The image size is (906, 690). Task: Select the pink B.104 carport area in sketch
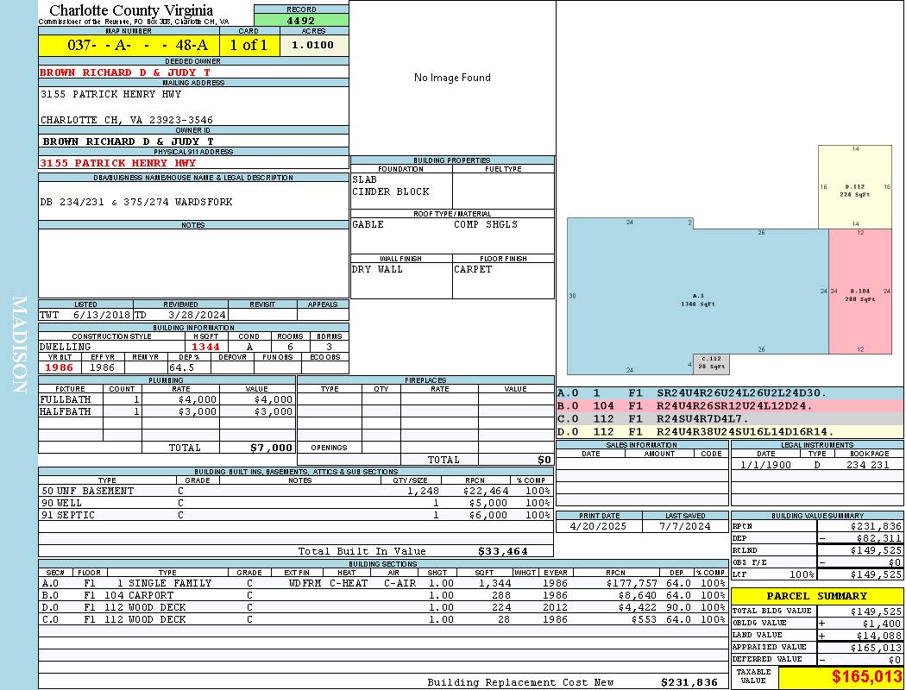click(x=859, y=293)
